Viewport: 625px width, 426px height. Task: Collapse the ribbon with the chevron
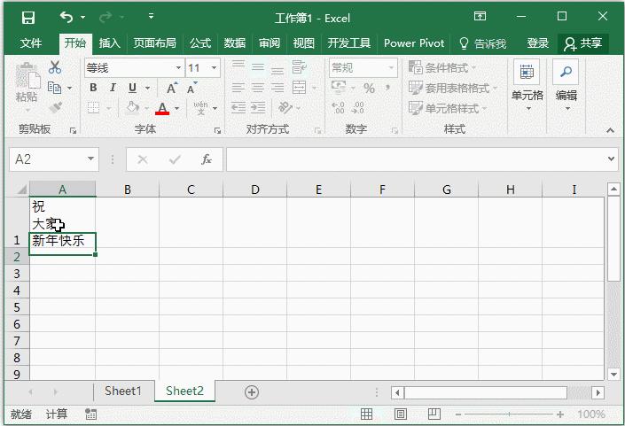(x=610, y=130)
